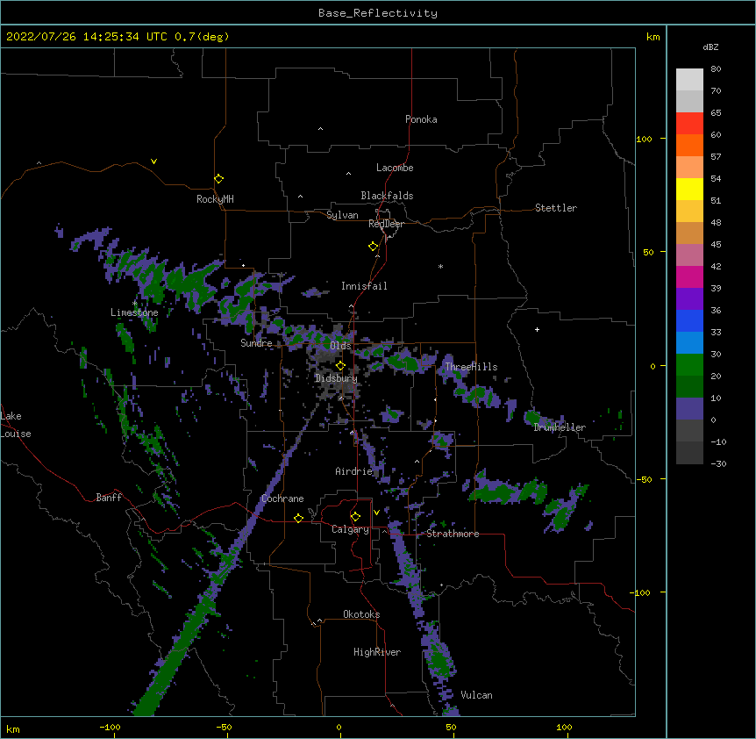The width and height of the screenshot is (756, 739).
Task: Click the magenta 42 dBZ legend swatch
Action: pyautogui.click(x=689, y=276)
